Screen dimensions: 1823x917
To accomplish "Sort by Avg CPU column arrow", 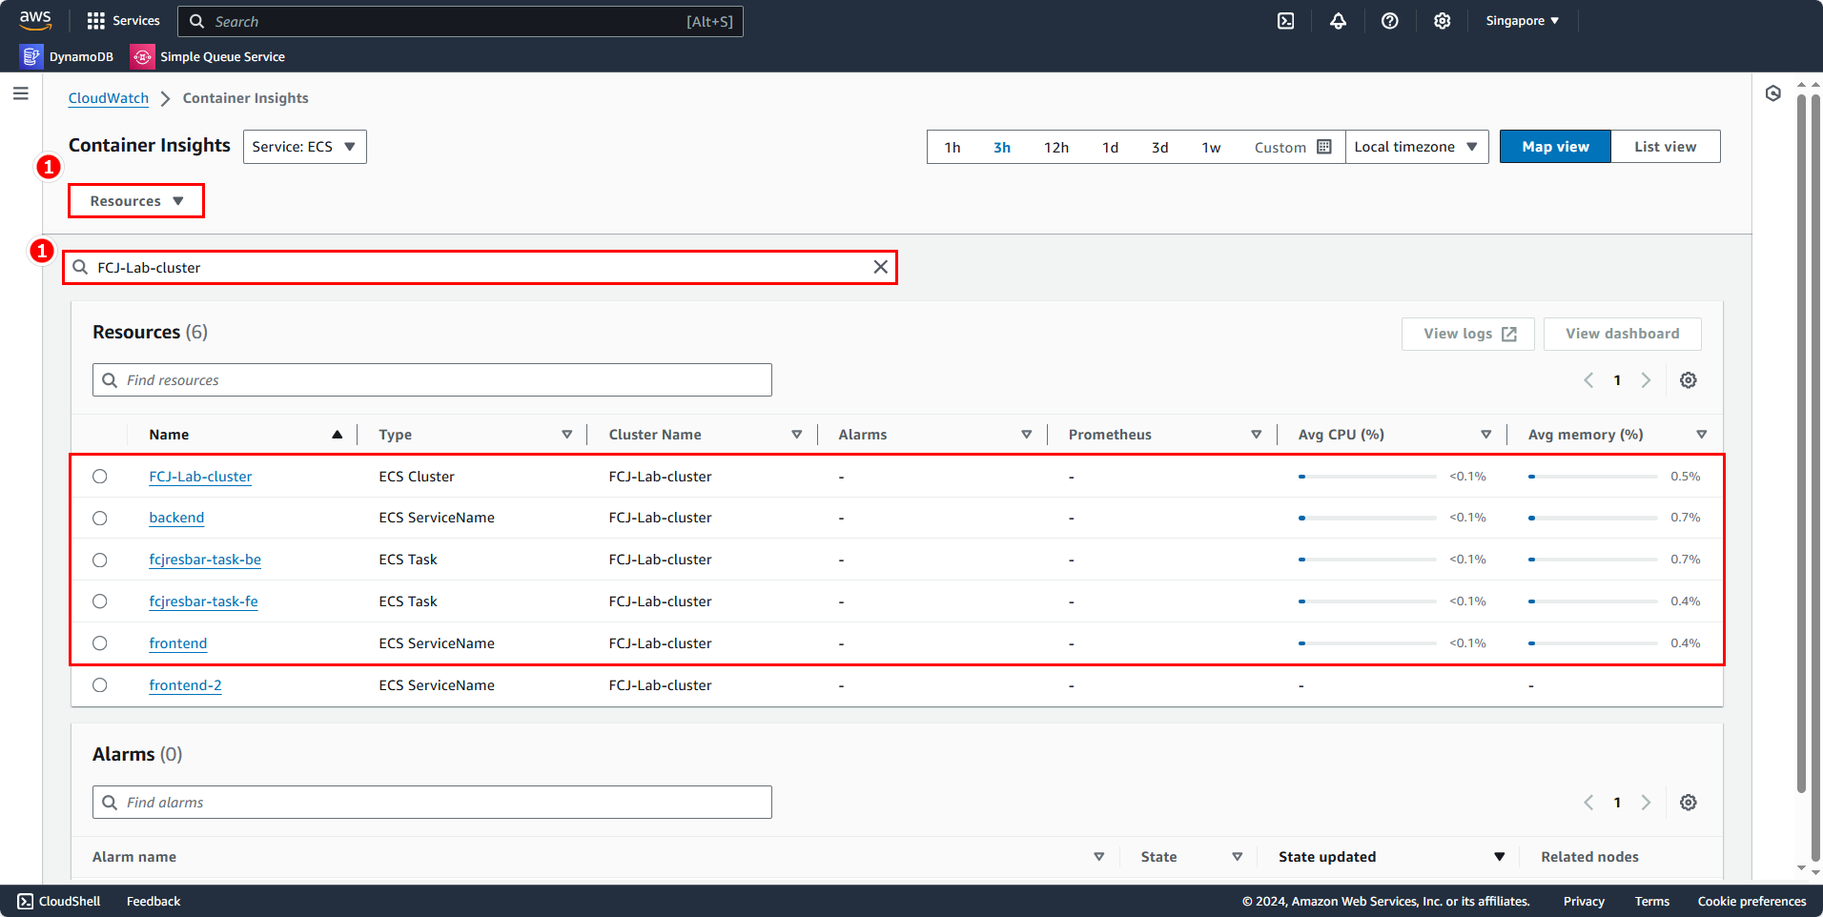I will coord(1486,435).
